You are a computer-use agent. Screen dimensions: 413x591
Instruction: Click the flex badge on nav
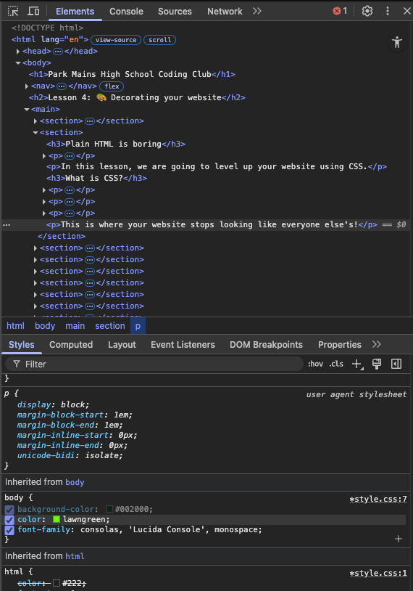(112, 86)
